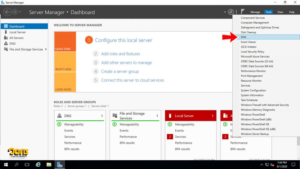Click the taskbar clock showing 7:44 PM
The width and height of the screenshot is (300, 169).
tap(282, 165)
